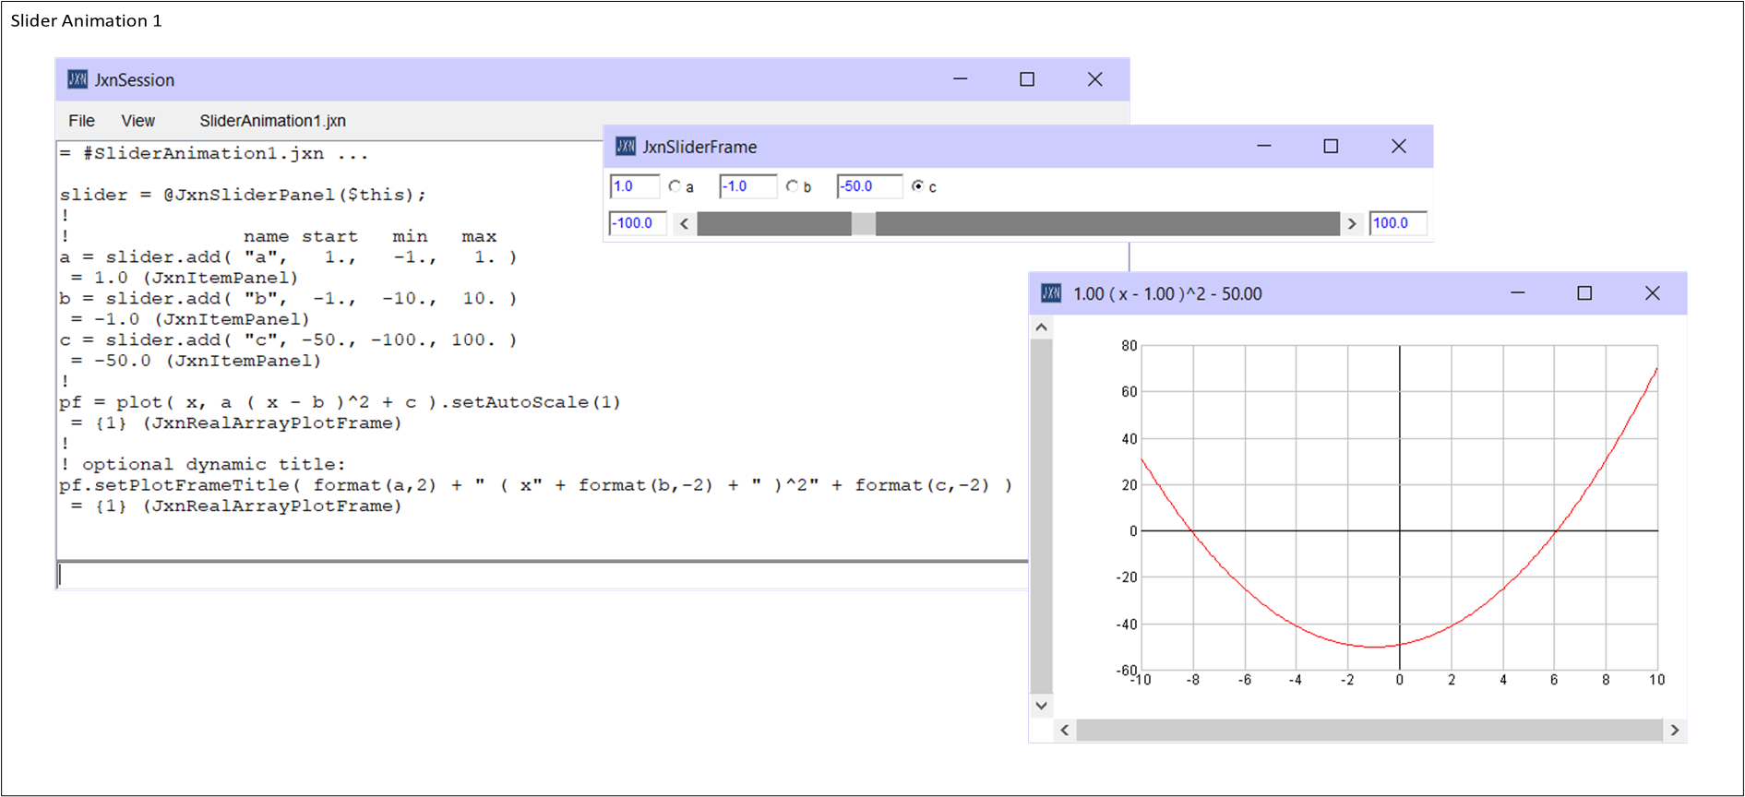Screen dimensions: 1745x797
Task: Click the y-axis label 80 on plot
Action: pos(1129,346)
